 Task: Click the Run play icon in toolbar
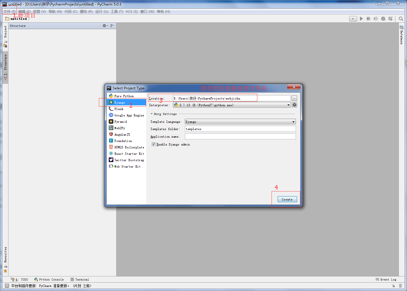(x=361, y=19)
